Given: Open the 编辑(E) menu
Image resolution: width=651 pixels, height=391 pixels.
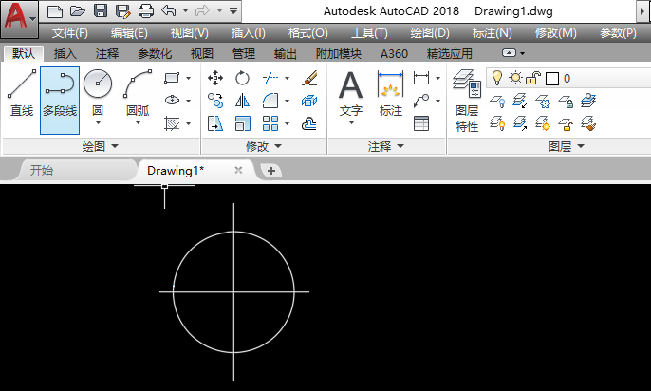Looking at the screenshot, I should [x=129, y=33].
